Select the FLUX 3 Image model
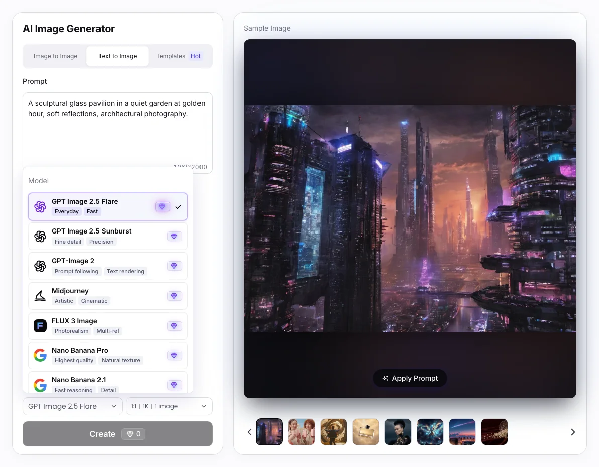This screenshot has width=599, height=467. pyautogui.click(x=108, y=326)
